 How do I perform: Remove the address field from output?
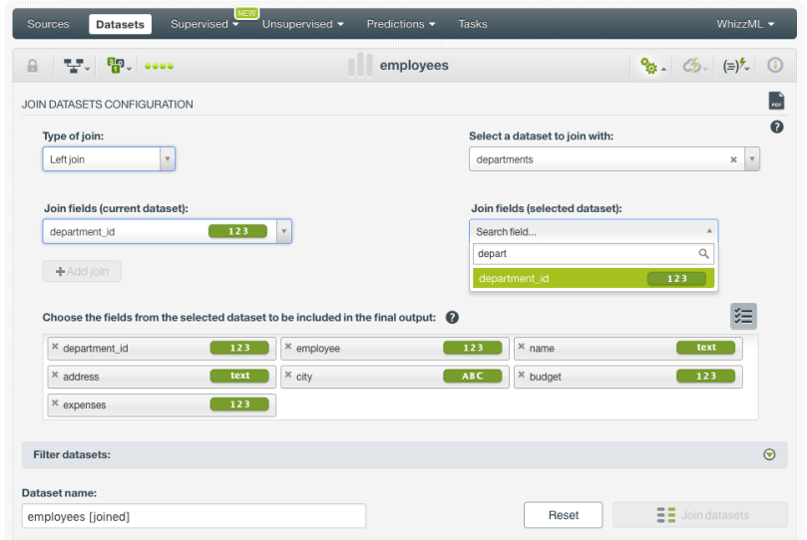(x=55, y=376)
